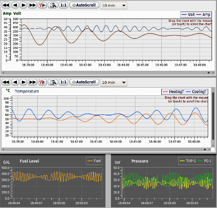Click the Amp axis label
Image resolution: width=217 pixels, height=208 pixels.
[7, 14]
